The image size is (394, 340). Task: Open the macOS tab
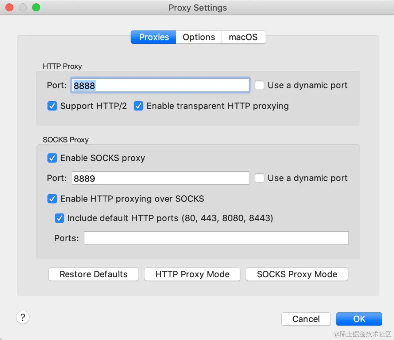click(243, 37)
